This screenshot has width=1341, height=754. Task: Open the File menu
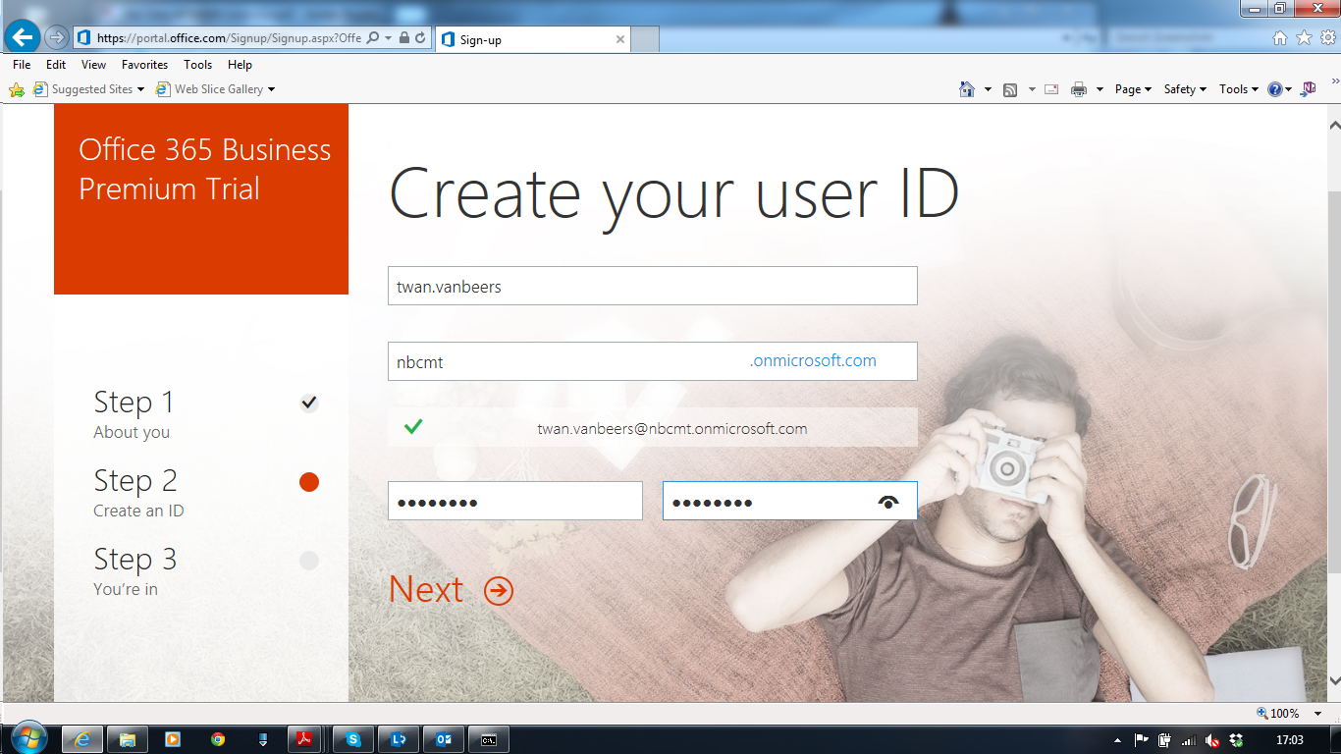pos(22,65)
